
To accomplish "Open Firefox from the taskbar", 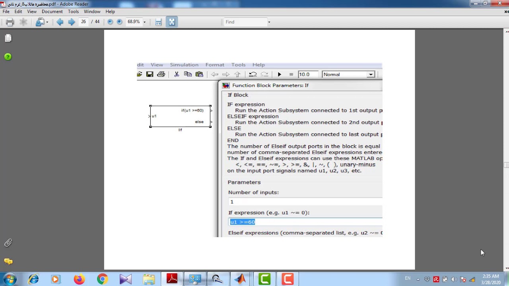I will [79, 279].
